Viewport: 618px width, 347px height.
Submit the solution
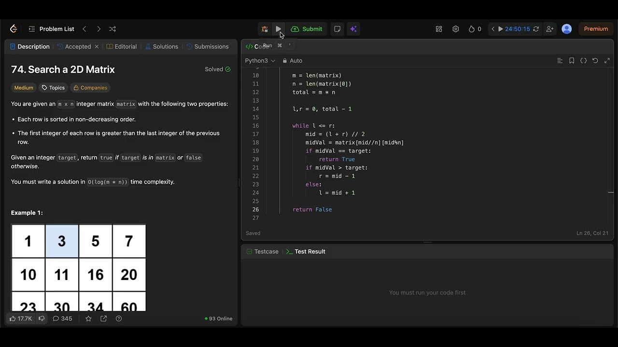coord(307,29)
